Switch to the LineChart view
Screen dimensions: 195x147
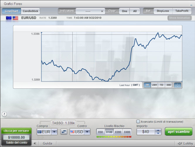coord(11,11)
